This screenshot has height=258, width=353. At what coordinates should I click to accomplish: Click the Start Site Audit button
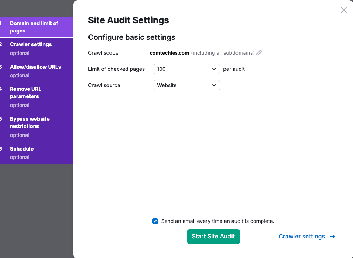[x=213, y=237]
